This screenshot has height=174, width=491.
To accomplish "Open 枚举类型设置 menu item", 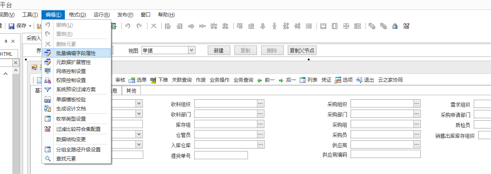I will [76, 119].
